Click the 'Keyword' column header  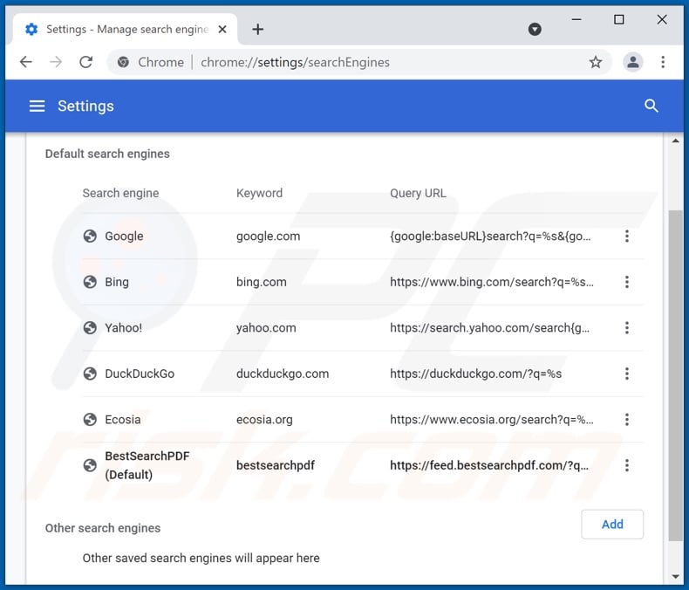259,193
